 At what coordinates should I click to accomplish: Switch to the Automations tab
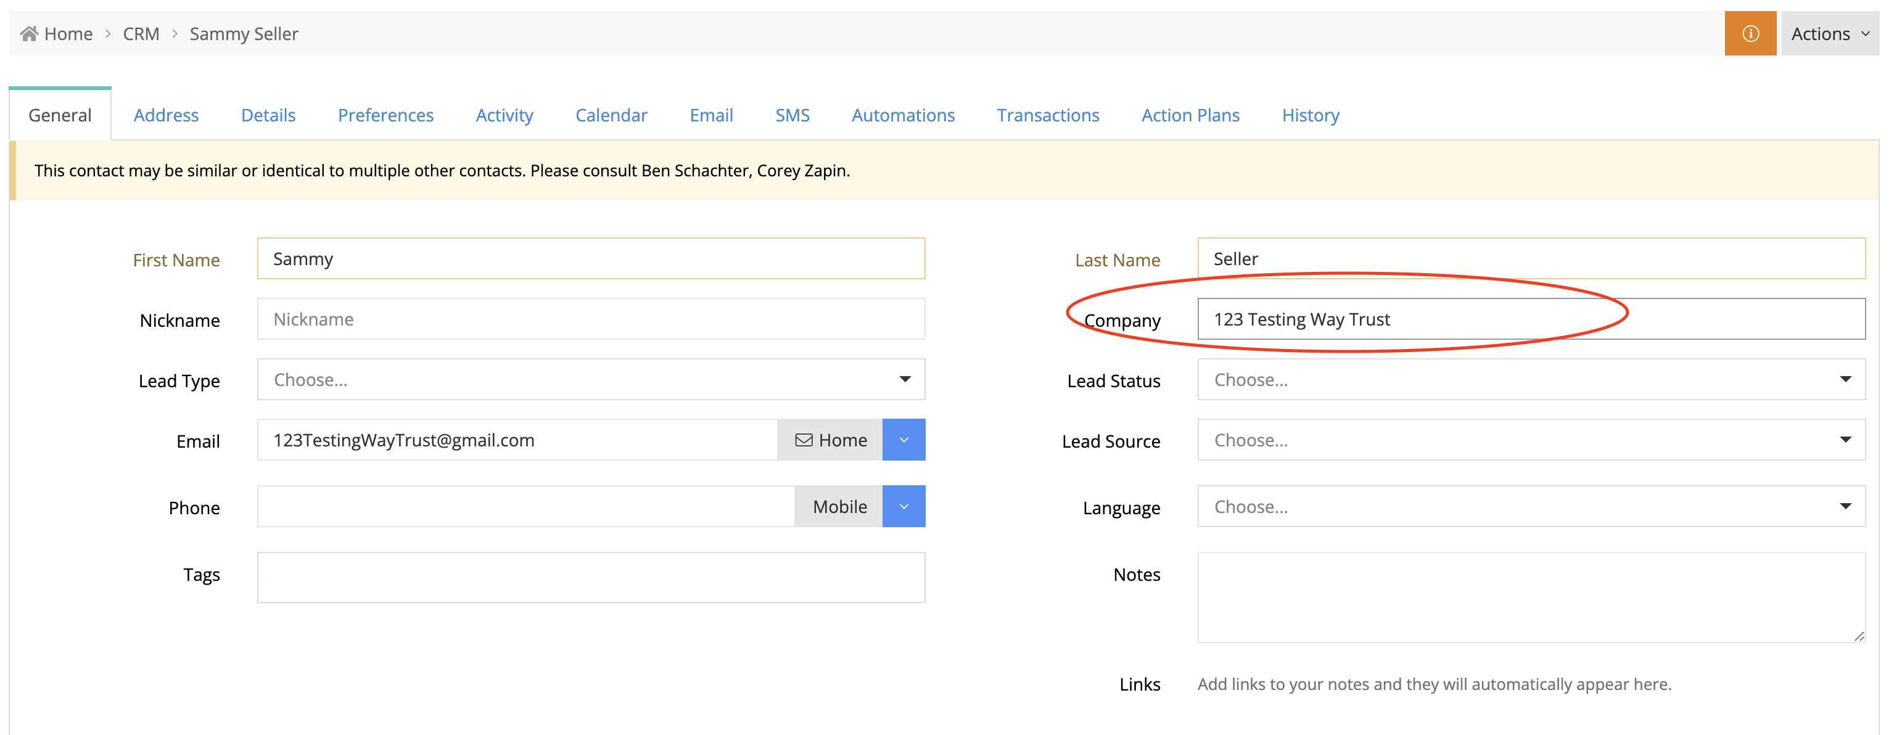(x=902, y=115)
